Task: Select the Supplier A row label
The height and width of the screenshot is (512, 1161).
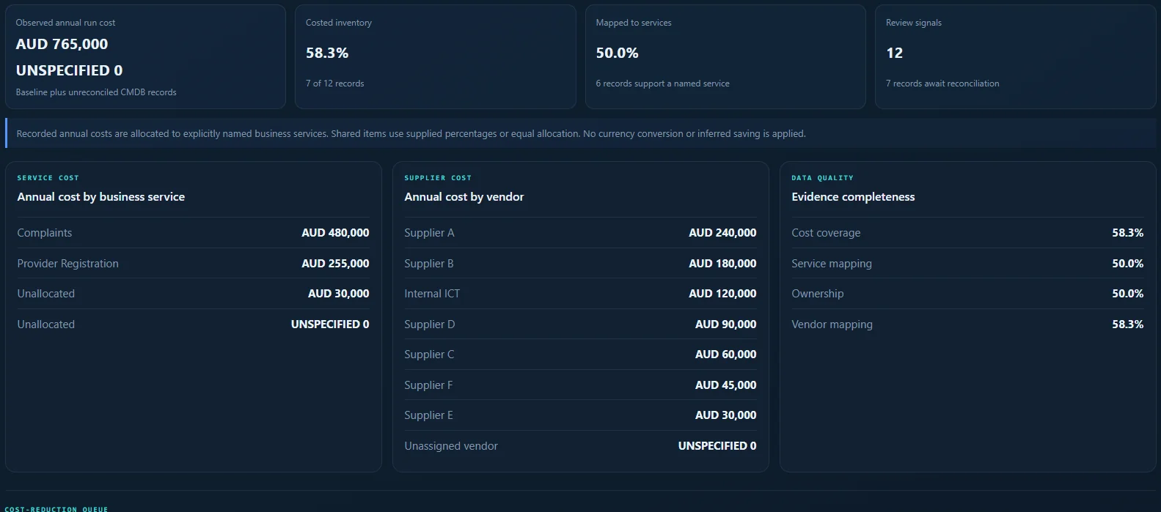Action: coord(429,233)
